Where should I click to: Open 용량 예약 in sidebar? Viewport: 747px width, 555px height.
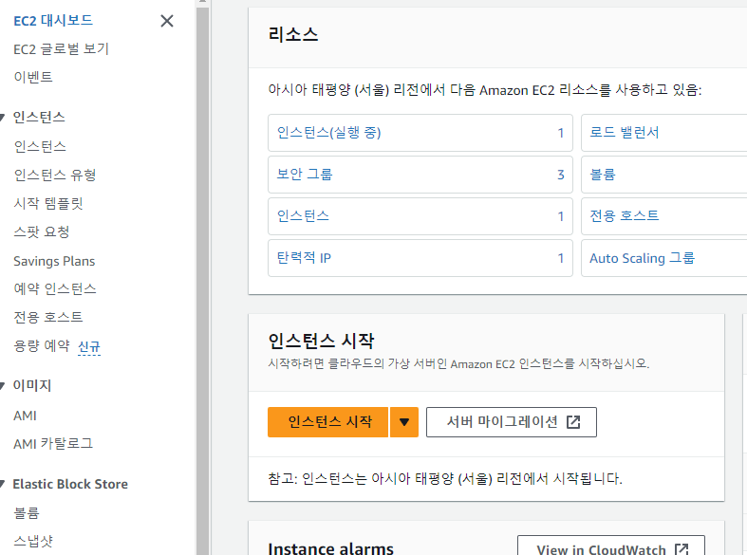coord(42,346)
